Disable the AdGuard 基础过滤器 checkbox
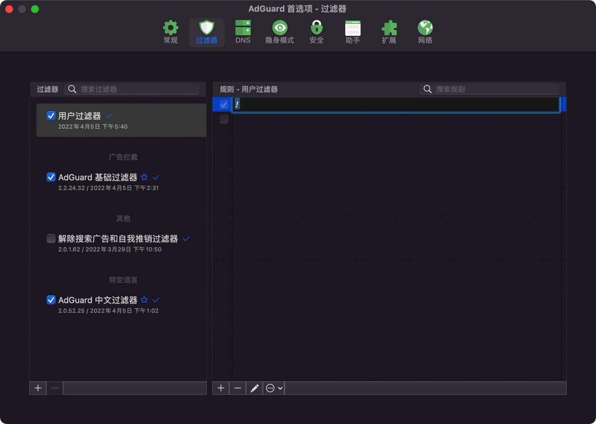Screen dimensions: 596x424 click(x=51, y=177)
